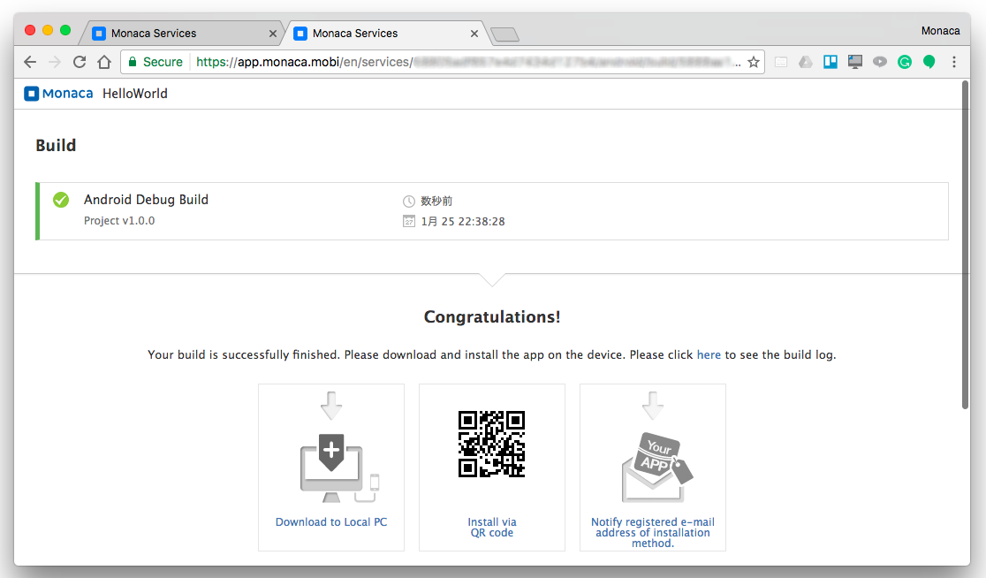Reload the current page
This screenshot has width=986, height=578.
click(80, 62)
